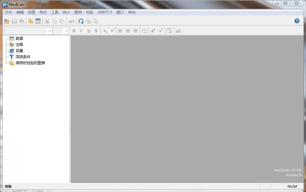Expand the font size dropdown
The height and width of the screenshot is (192, 306).
tap(66, 31)
